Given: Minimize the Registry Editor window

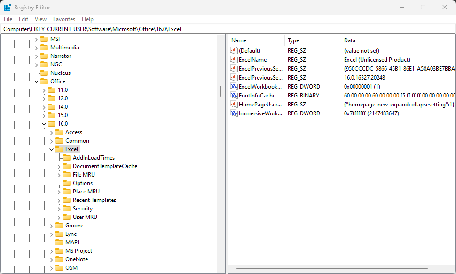Looking at the screenshot, I should pyautogui.click(x=402, y=7).
